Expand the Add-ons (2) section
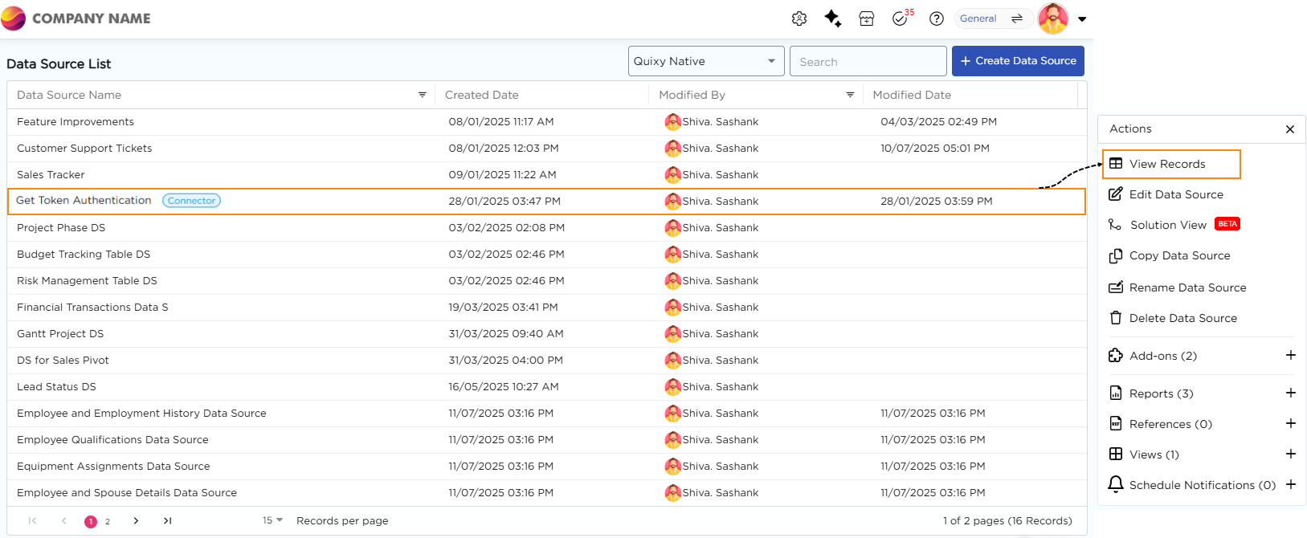 [x=1290, y=356]
